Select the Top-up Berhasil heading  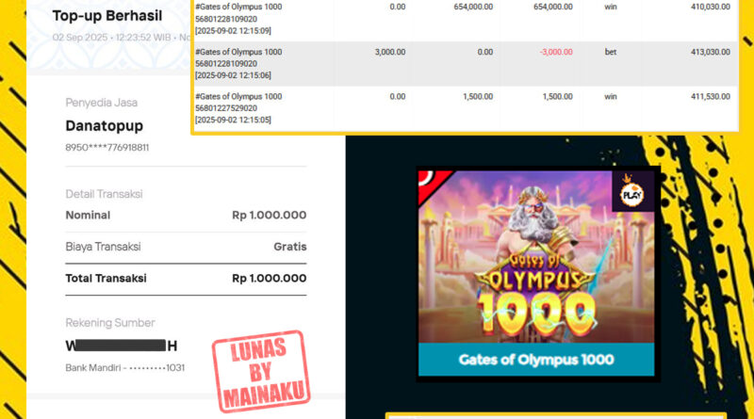(x=107, y=16)
